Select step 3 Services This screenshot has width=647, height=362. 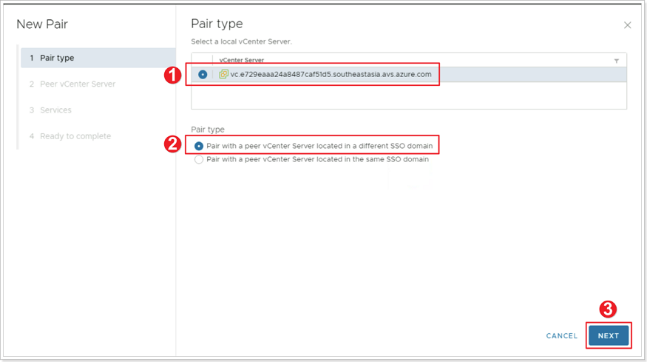click(x=50, y=110)
